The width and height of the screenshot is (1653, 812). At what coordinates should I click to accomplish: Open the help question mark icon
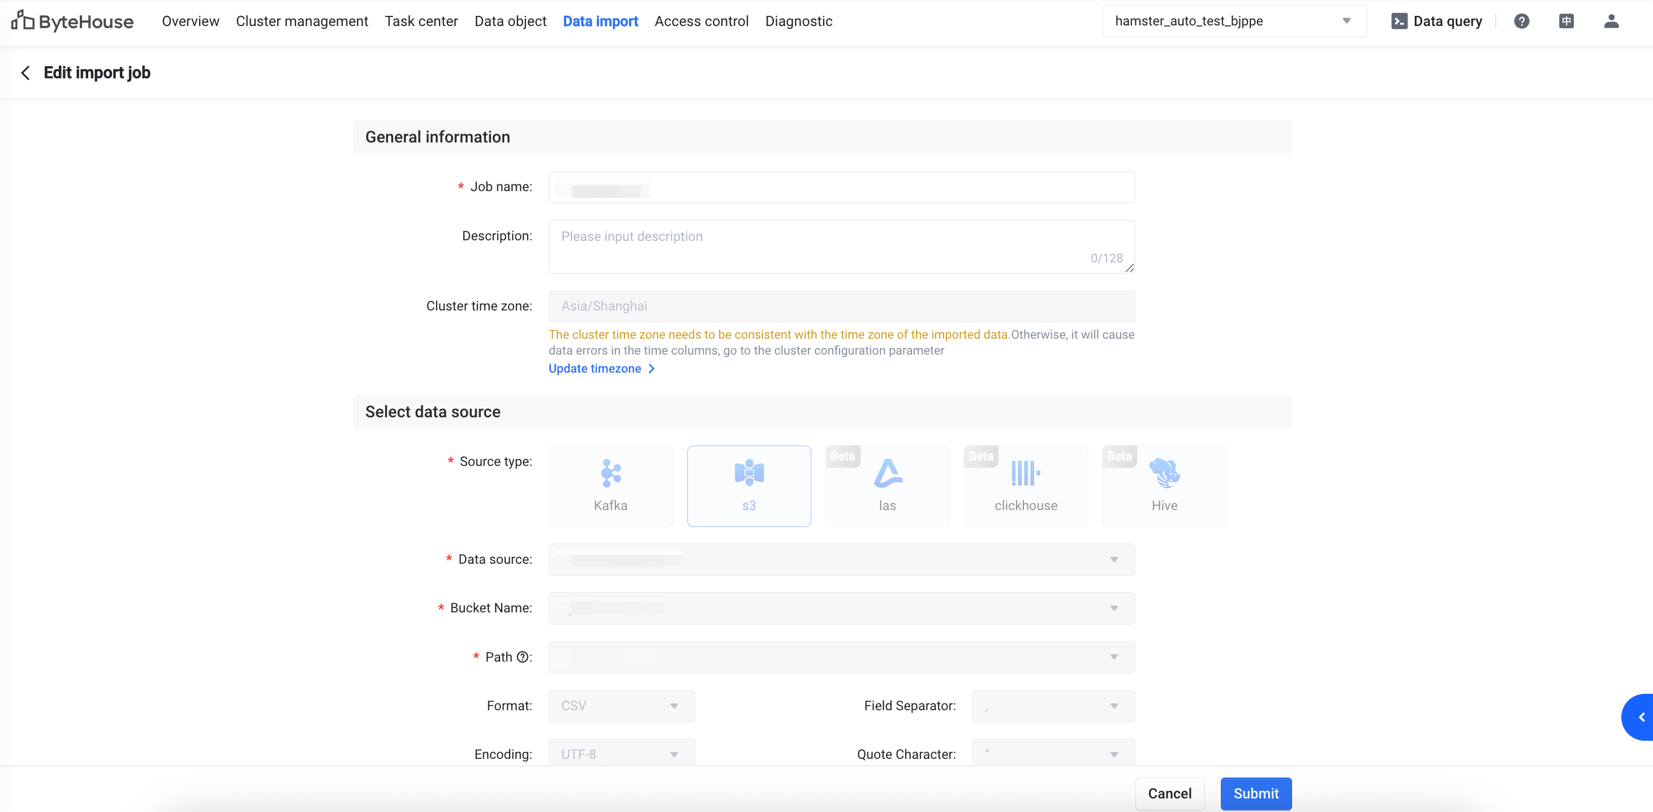tap(1521, 21)
